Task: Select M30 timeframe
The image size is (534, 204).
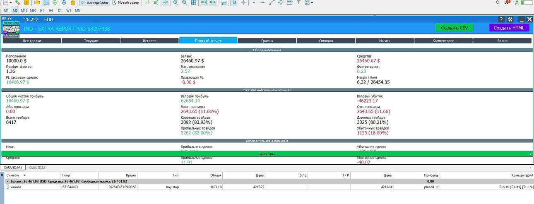Action: click(x=33, y=10)
